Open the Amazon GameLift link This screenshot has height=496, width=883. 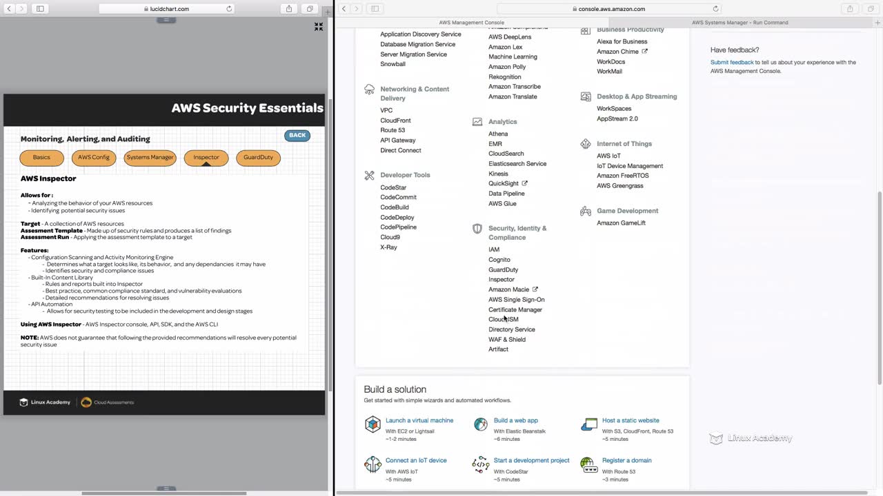point(622,223)
